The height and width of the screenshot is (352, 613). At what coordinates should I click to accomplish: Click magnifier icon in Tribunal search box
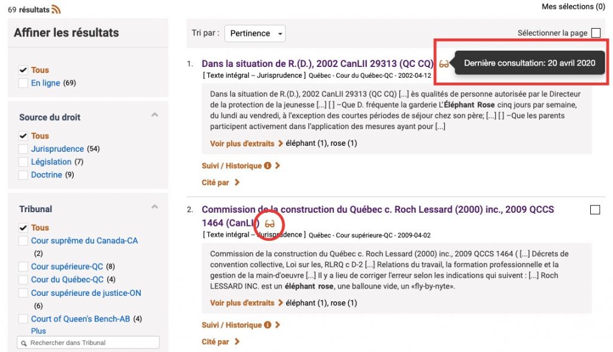[23, 343]
